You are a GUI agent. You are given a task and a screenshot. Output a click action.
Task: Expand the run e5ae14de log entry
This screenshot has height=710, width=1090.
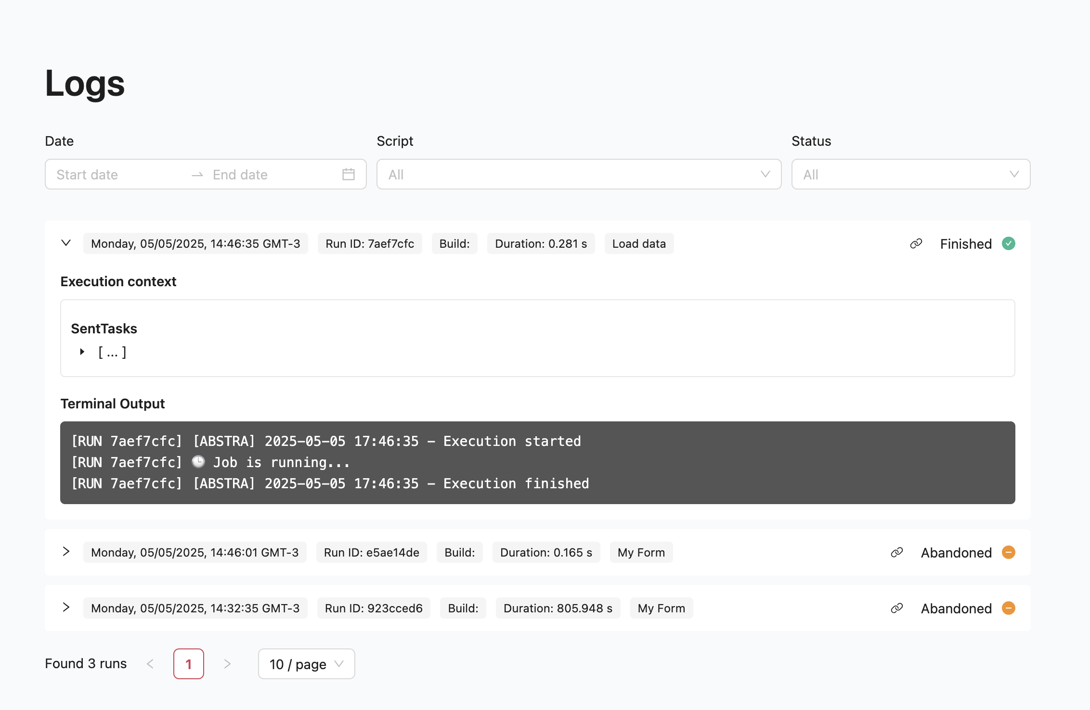[x=66, y=552]
